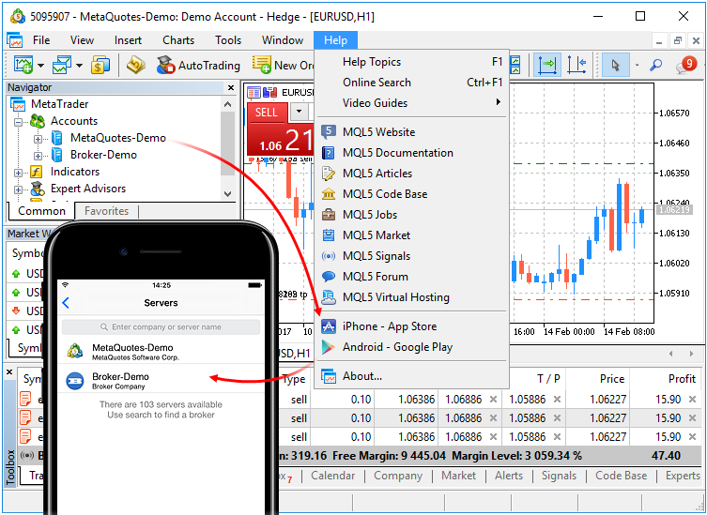
Task: Select Help Topics menu entry
Action: point(411,62)
